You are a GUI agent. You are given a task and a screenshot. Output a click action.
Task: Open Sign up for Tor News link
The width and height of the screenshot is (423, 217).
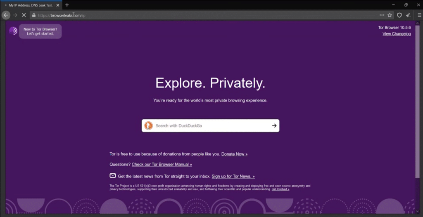coord(233,176)
